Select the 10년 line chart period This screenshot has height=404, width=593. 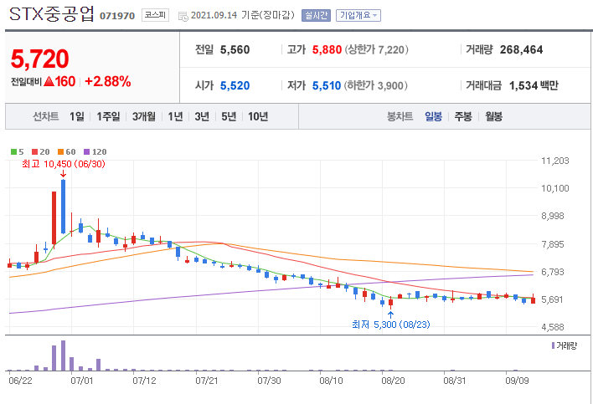coord(258,116)
